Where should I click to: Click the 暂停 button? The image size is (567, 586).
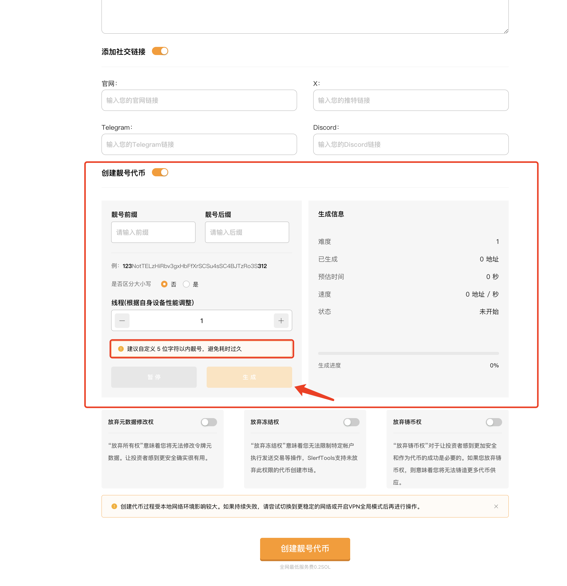pos(154,377)
